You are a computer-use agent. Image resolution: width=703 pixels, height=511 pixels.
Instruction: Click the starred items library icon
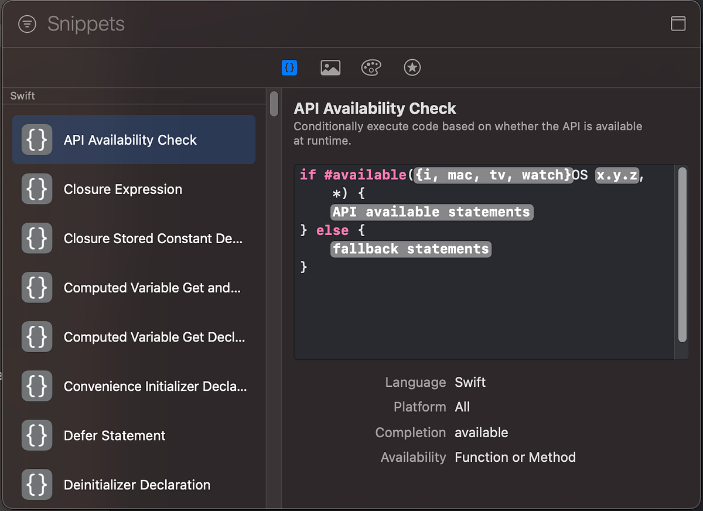(412, 67)
